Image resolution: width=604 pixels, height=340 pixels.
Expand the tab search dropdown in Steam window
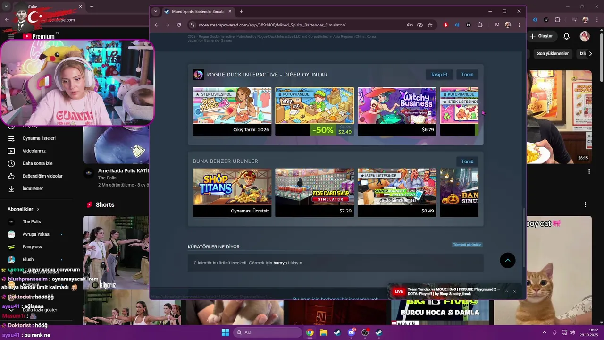[155, 11]
